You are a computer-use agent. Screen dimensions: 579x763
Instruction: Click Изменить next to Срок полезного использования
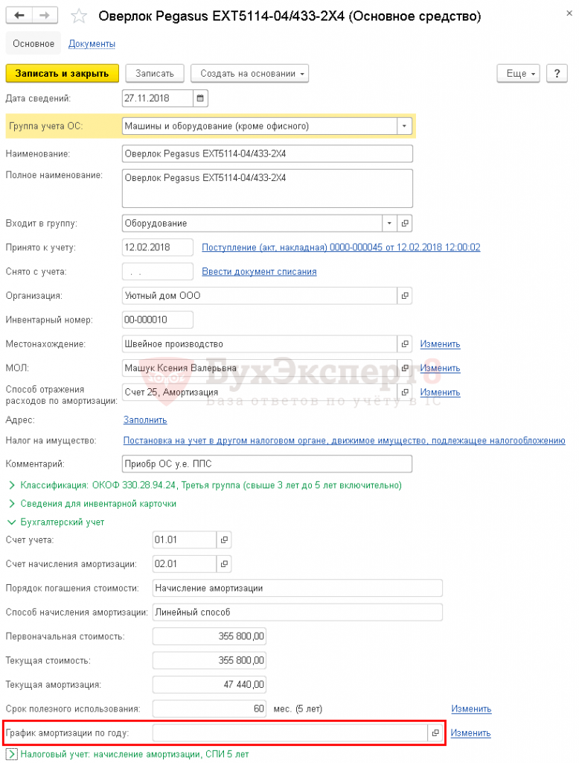[x=471, y=709]
